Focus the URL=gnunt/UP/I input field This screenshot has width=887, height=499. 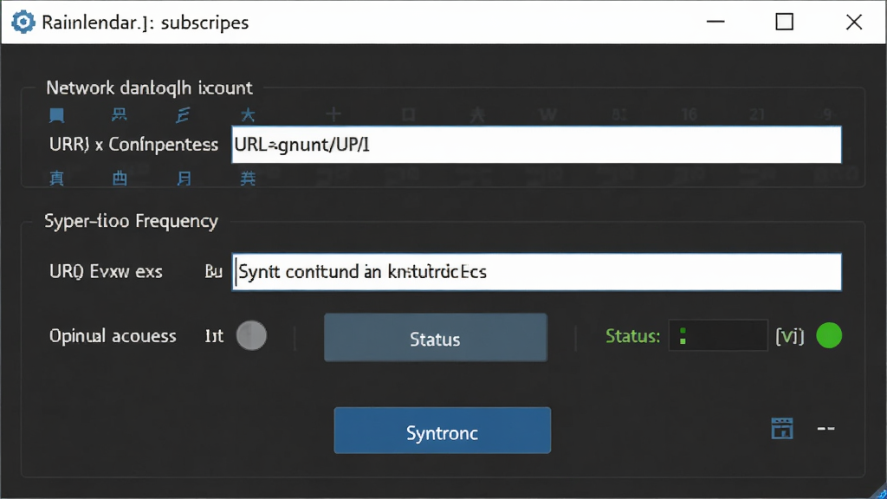(x=536, y=145)
